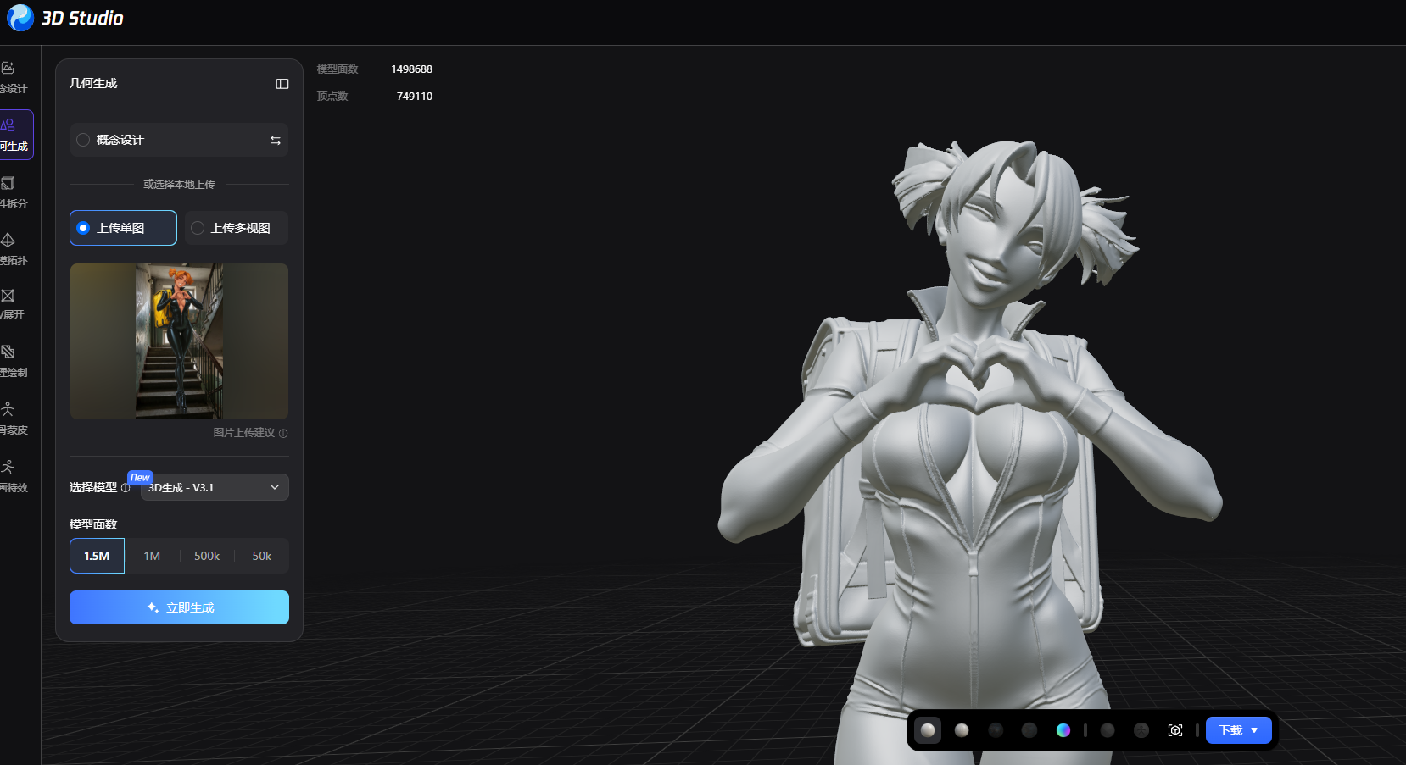Click the 1498688 face count value
Screen dimensions: 1406x765
(411, 69)
